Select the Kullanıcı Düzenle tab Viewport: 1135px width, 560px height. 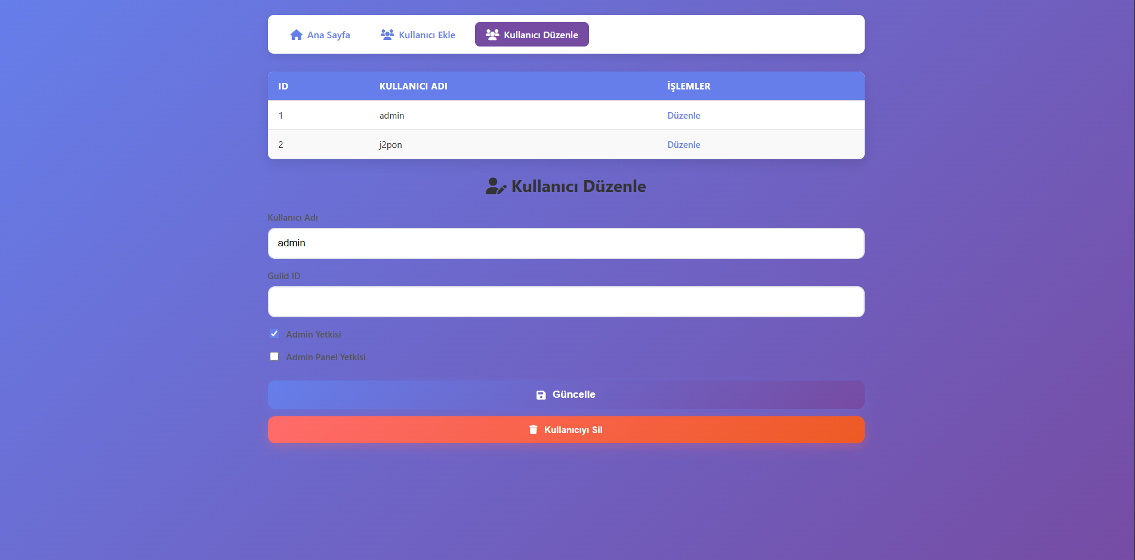coord(532,35)
